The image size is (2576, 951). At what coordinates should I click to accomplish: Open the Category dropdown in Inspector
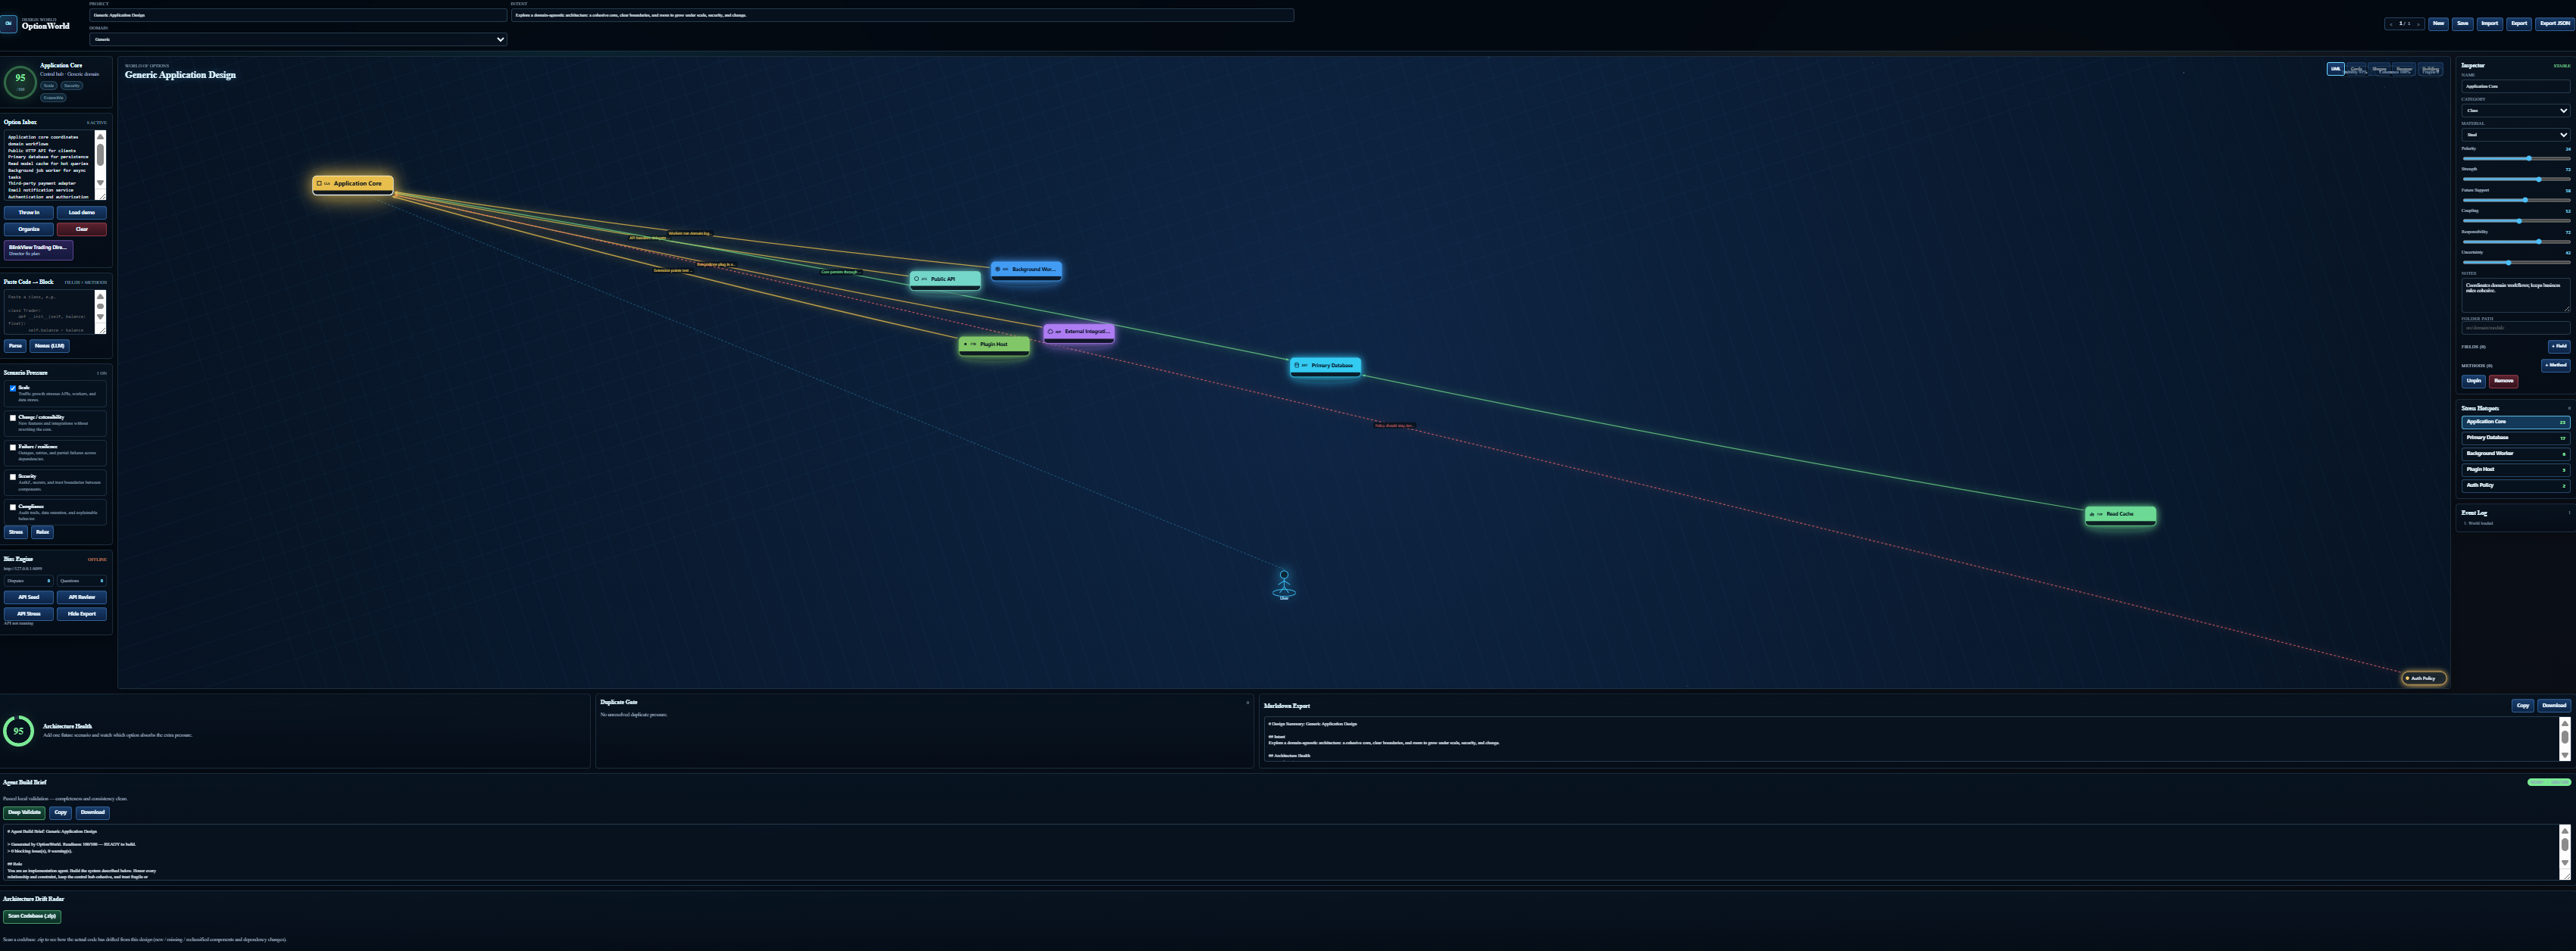2515,110
